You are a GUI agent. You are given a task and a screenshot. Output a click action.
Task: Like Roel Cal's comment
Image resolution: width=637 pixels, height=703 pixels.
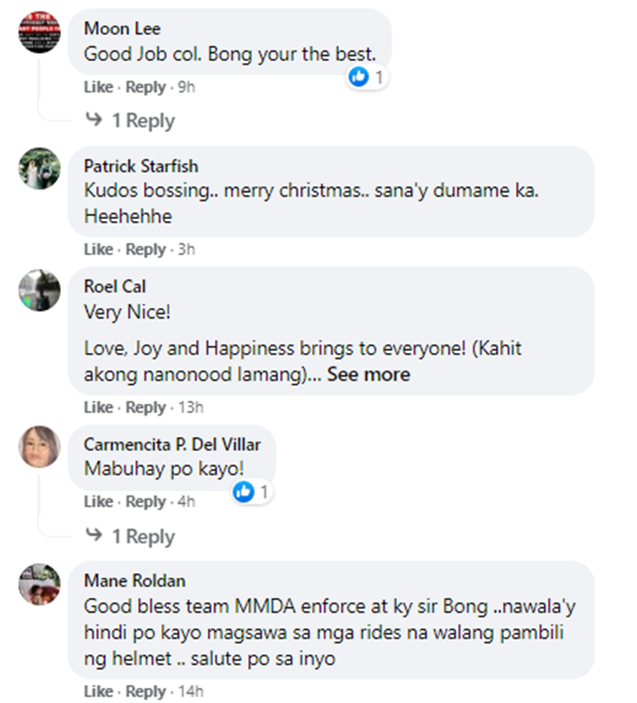tap(98, 408)
